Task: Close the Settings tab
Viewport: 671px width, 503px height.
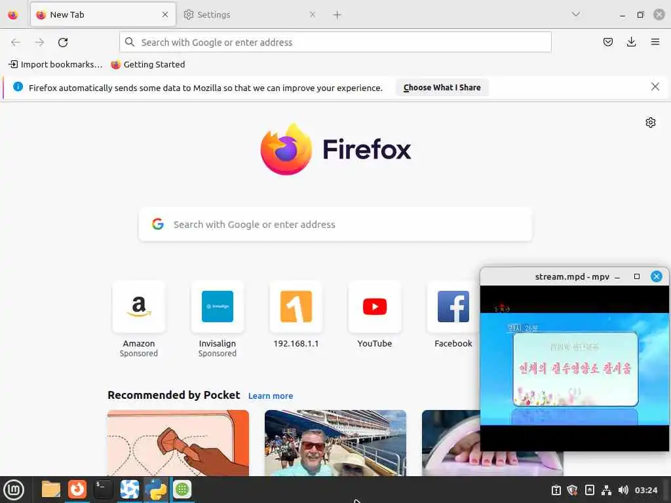Action: [313, 15]
